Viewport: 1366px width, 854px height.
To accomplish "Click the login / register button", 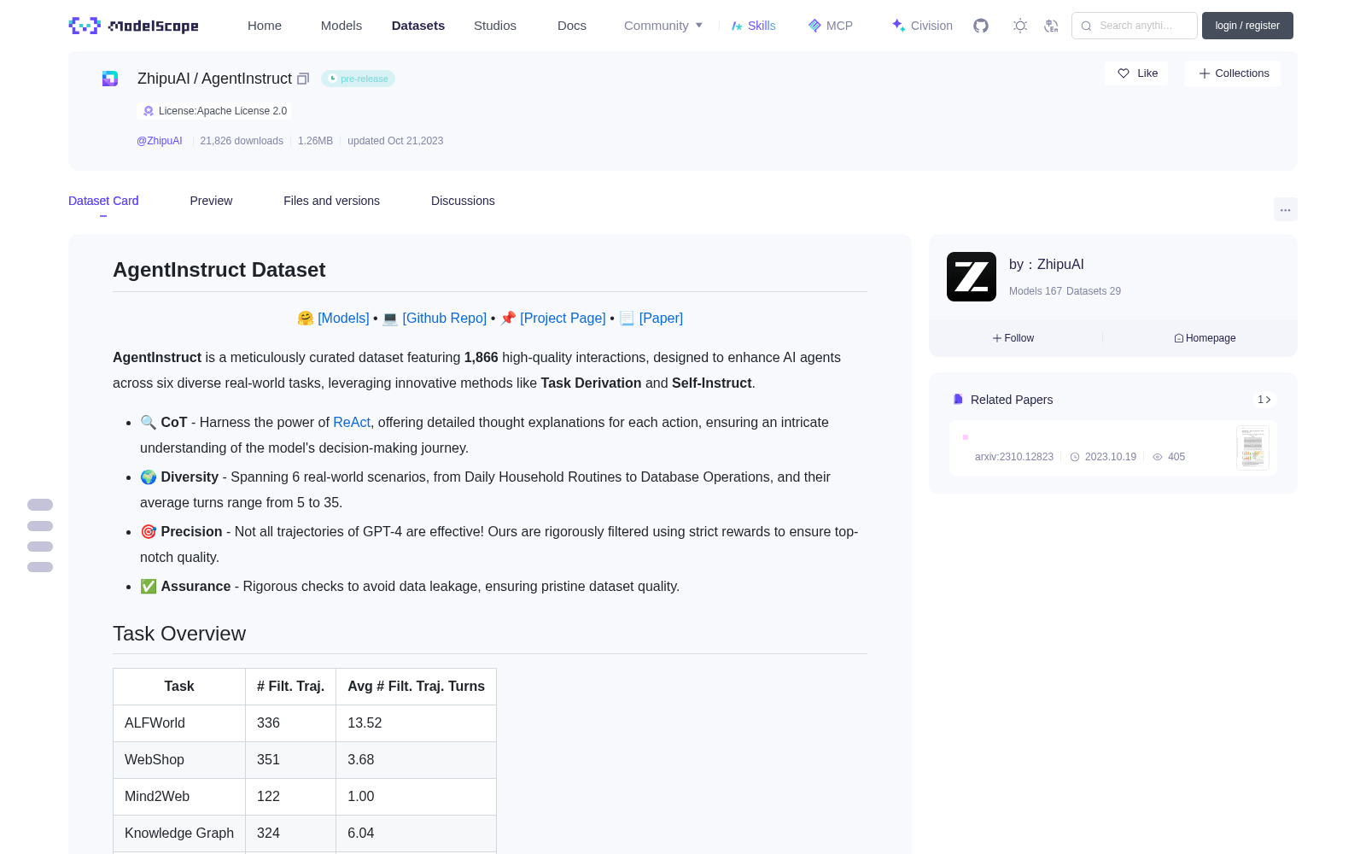I will click(x=1247, y=26).
